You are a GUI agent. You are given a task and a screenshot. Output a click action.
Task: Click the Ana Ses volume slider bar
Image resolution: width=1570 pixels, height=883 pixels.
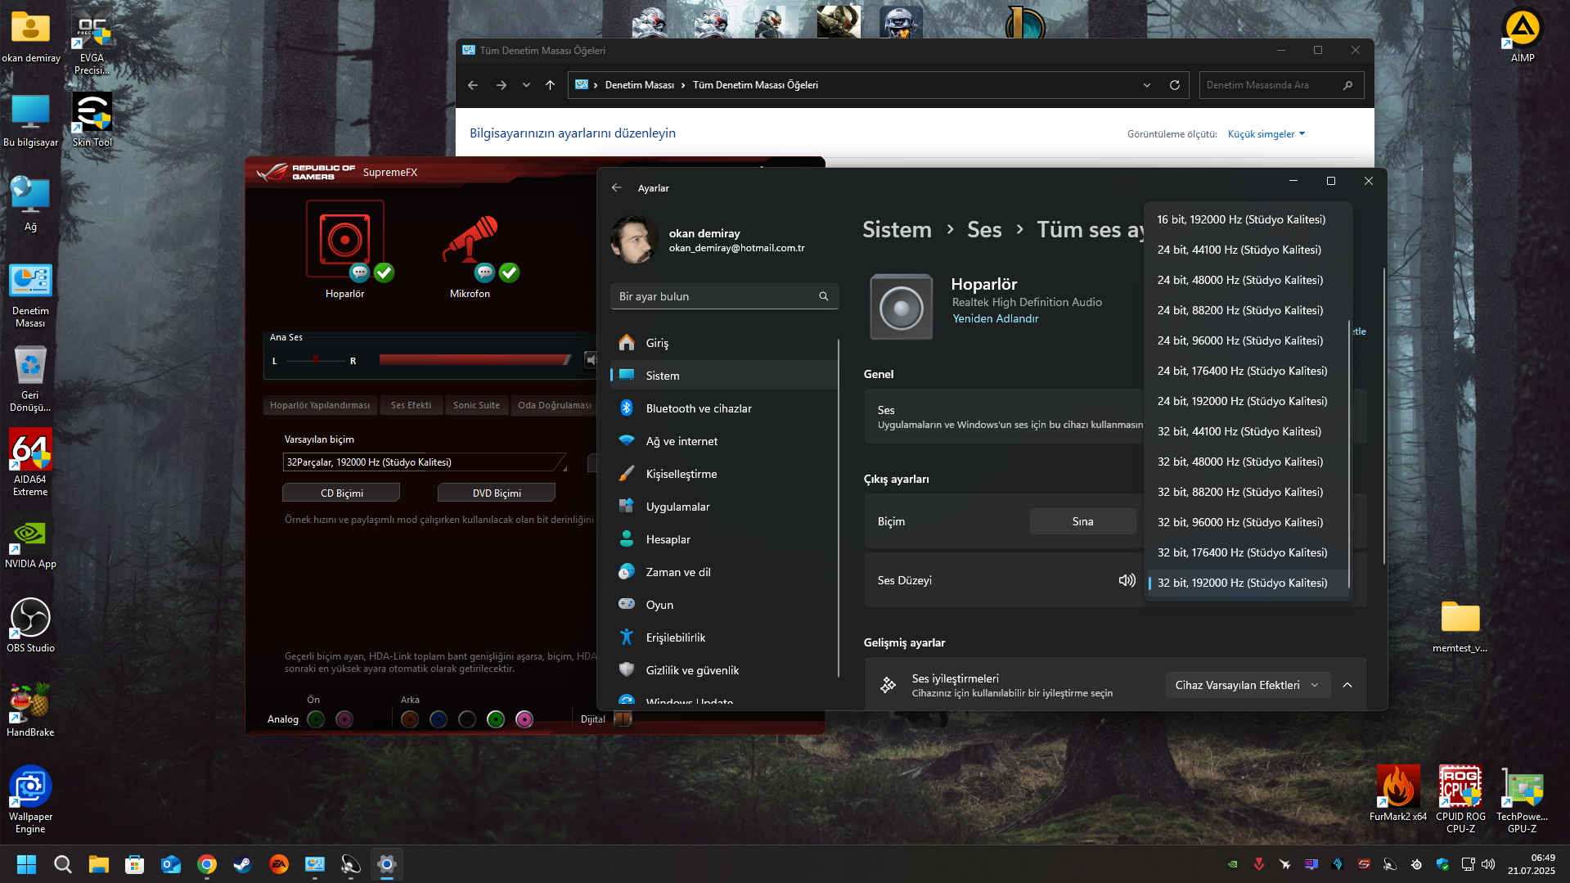coord(475,360)
